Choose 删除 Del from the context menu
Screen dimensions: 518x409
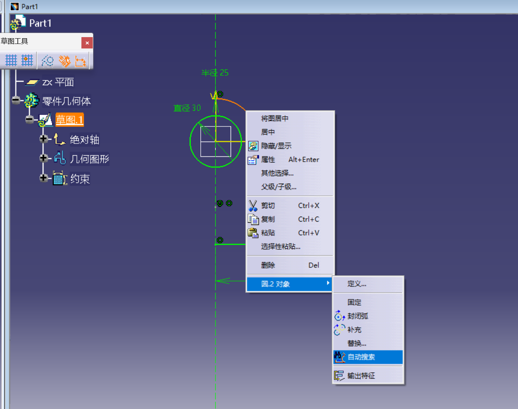pyautogui.click(x=290, y=265)
